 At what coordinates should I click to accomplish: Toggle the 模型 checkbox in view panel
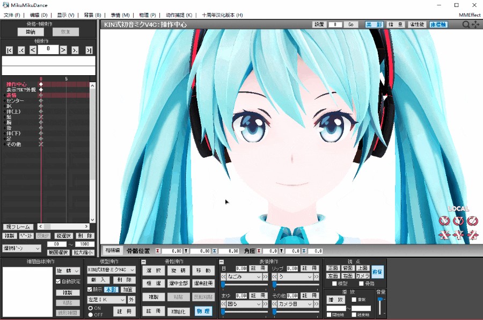[x=334, y=283]
